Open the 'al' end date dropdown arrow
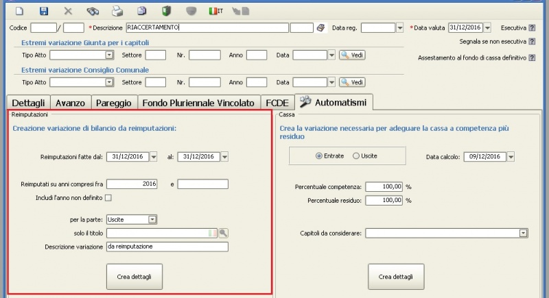The image size is (549, 298). 225,157
